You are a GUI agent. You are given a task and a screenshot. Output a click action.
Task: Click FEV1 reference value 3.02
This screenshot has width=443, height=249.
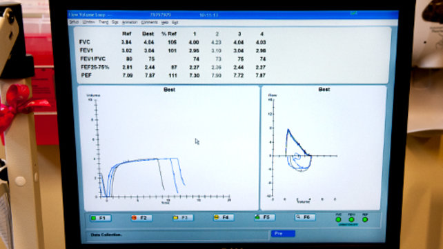point(126,50)
